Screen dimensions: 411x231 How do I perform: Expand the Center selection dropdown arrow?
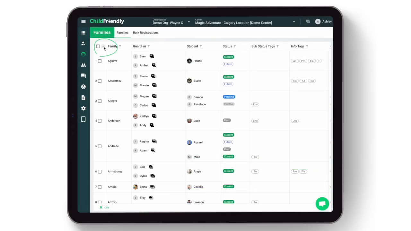point(294,22)
